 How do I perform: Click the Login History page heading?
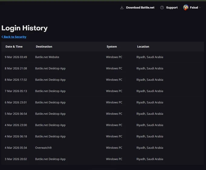point(25,28)
